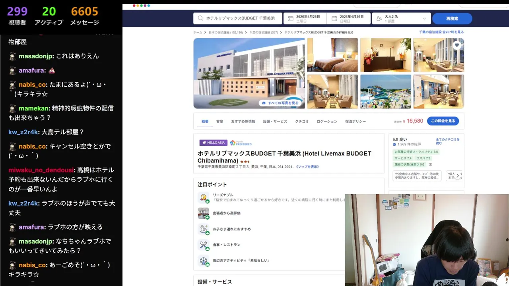Click the verified checkmark by 1,969 件の総評

coord(394,144)
